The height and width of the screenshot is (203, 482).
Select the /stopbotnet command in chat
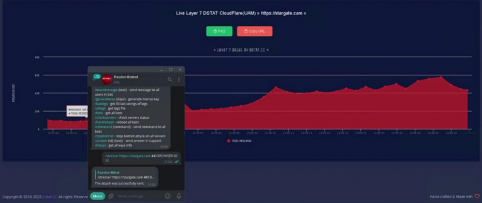pyautogui.click(x=105, y=136)
